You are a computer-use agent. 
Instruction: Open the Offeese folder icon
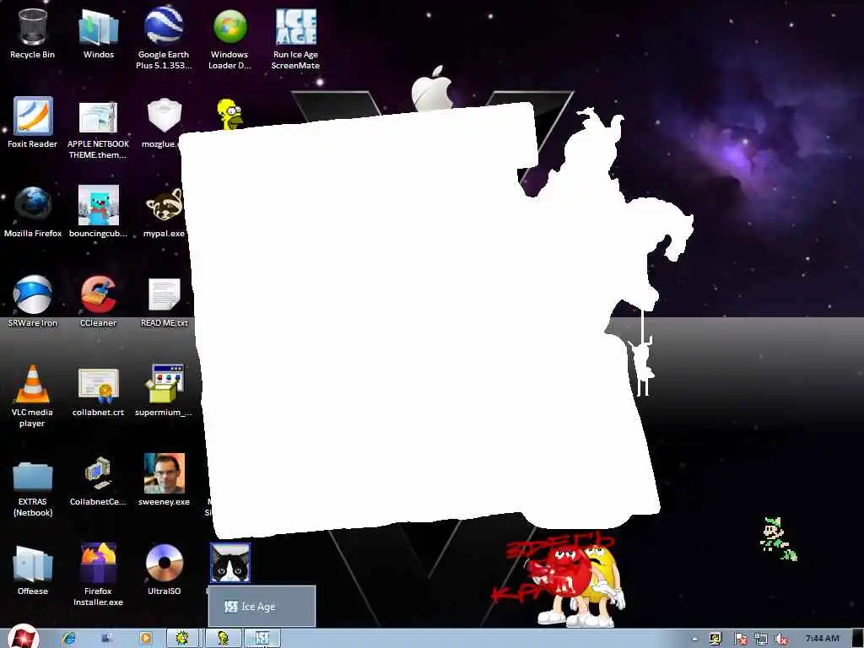point(33,570)
